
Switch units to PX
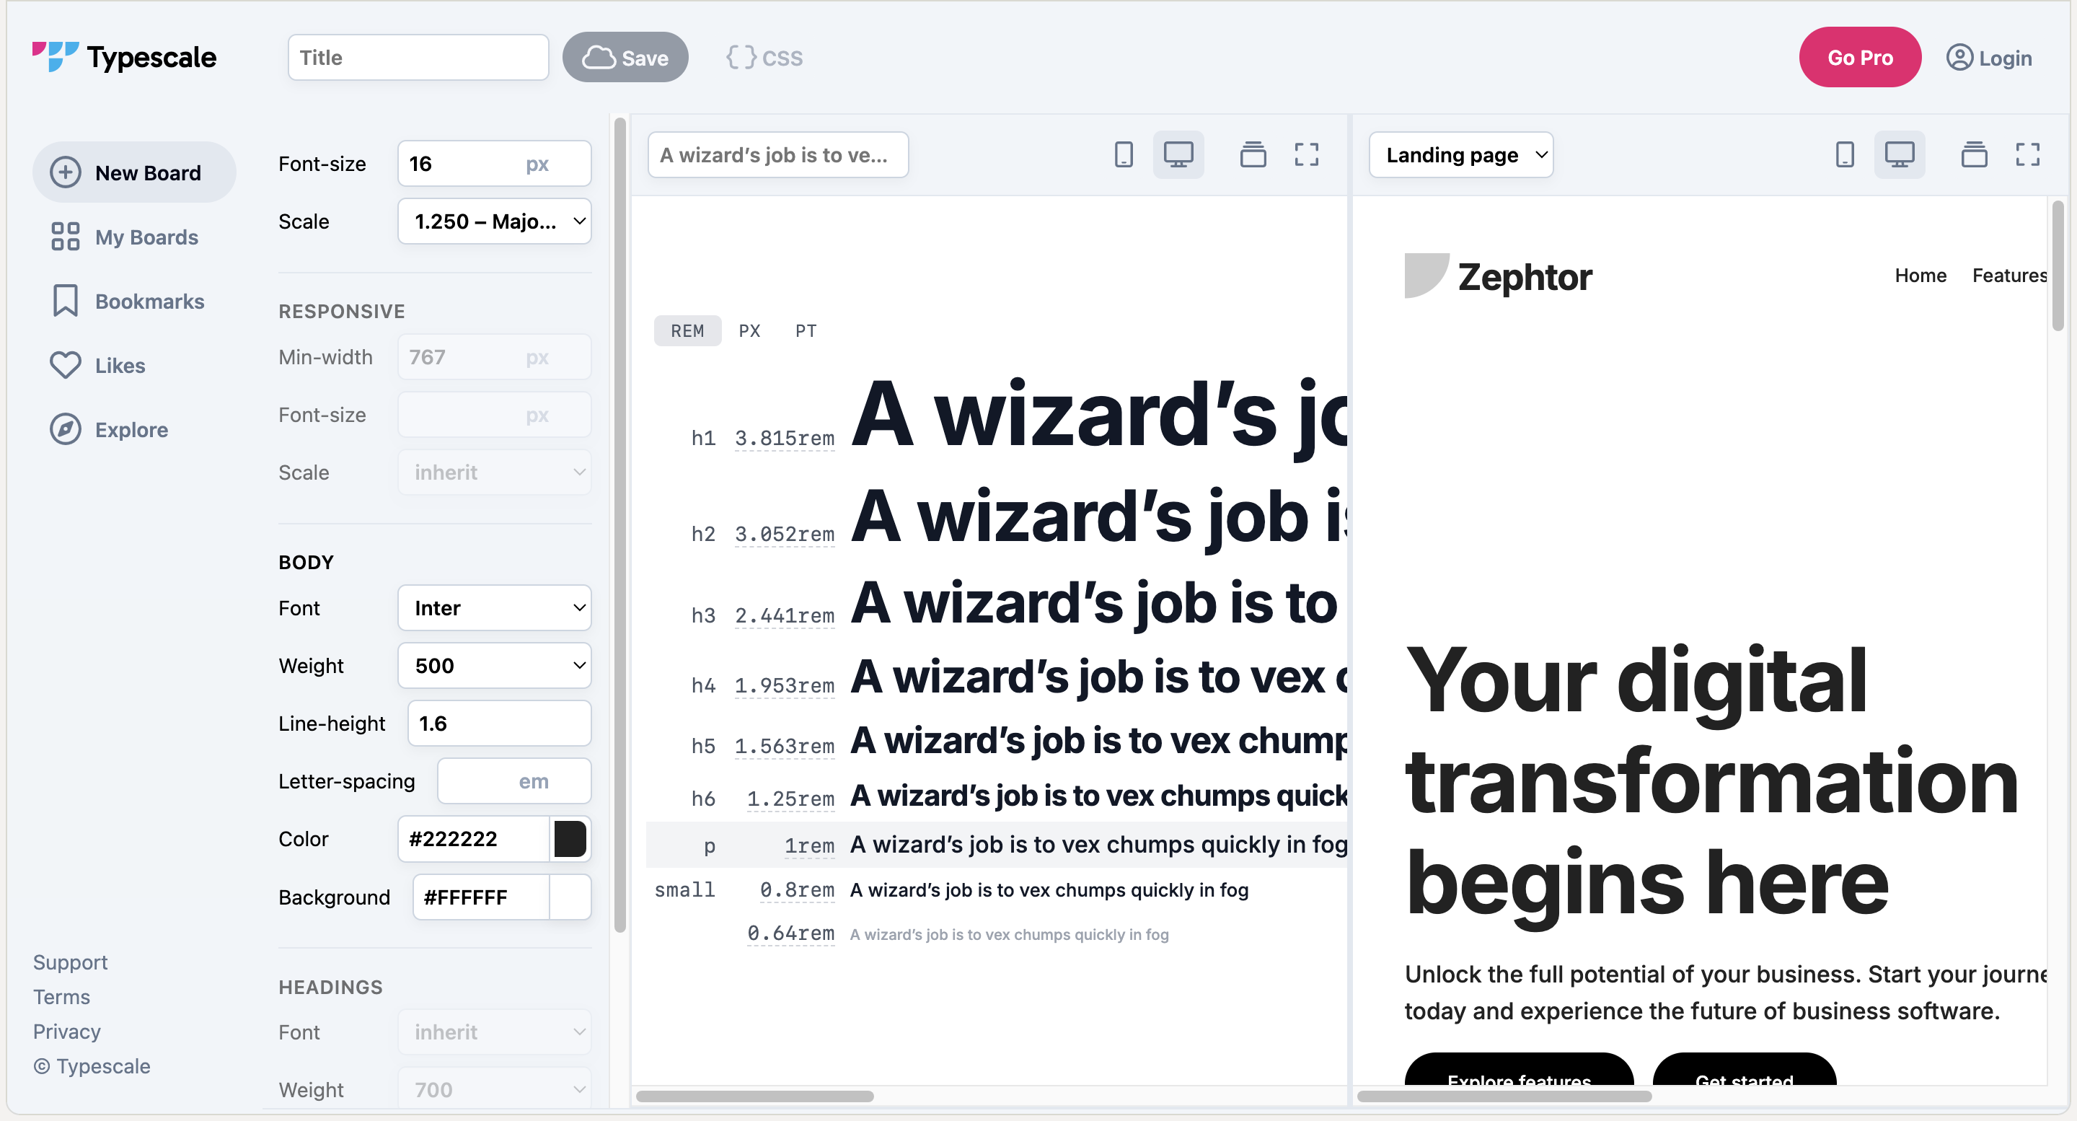749,330
